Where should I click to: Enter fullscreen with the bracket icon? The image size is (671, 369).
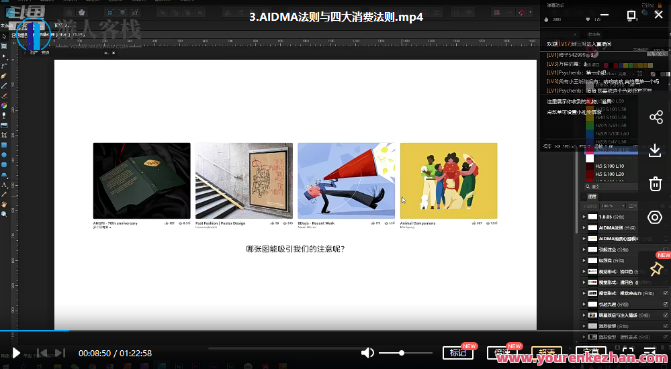click(x=628, y=353)
